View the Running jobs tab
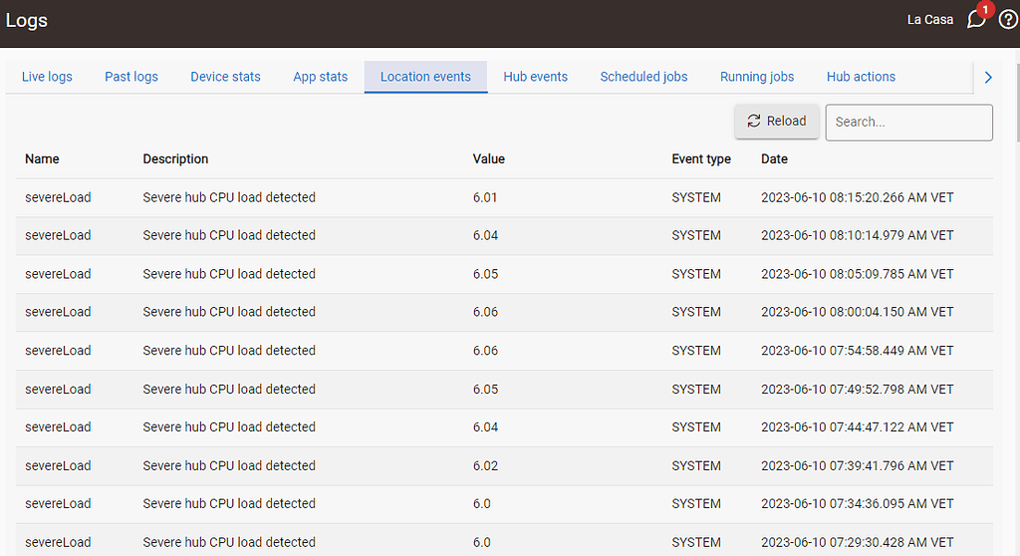This screenshot has height=556, width=1020. (x=757, y=77)
